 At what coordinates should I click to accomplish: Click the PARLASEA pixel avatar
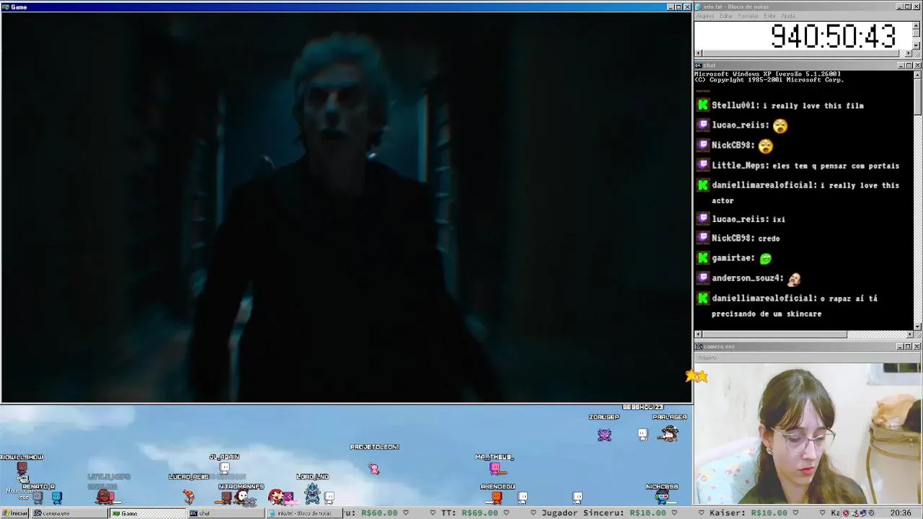tap(669, 433)
